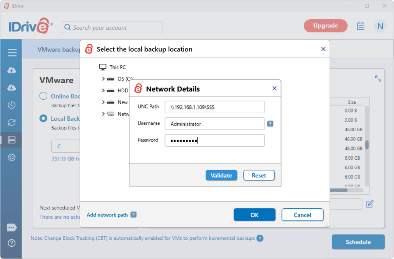Open the Sync icon in the sidebar
The width and height of the screenshot is (394, 259).
(x=12, y=122)
